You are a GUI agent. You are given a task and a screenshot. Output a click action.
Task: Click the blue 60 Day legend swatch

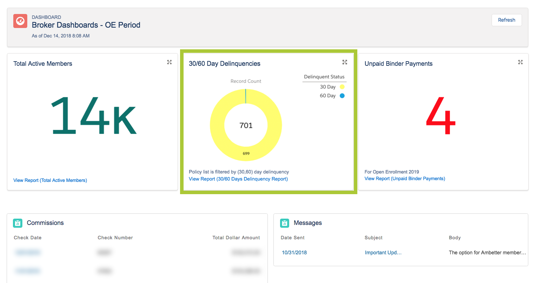pos(342,95)
